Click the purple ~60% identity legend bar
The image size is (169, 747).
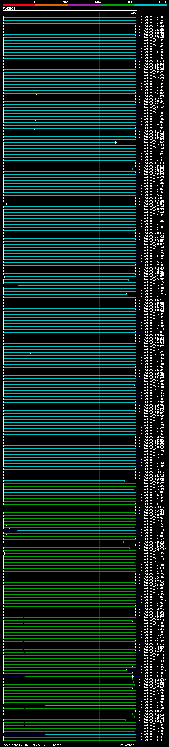(85, 5)
